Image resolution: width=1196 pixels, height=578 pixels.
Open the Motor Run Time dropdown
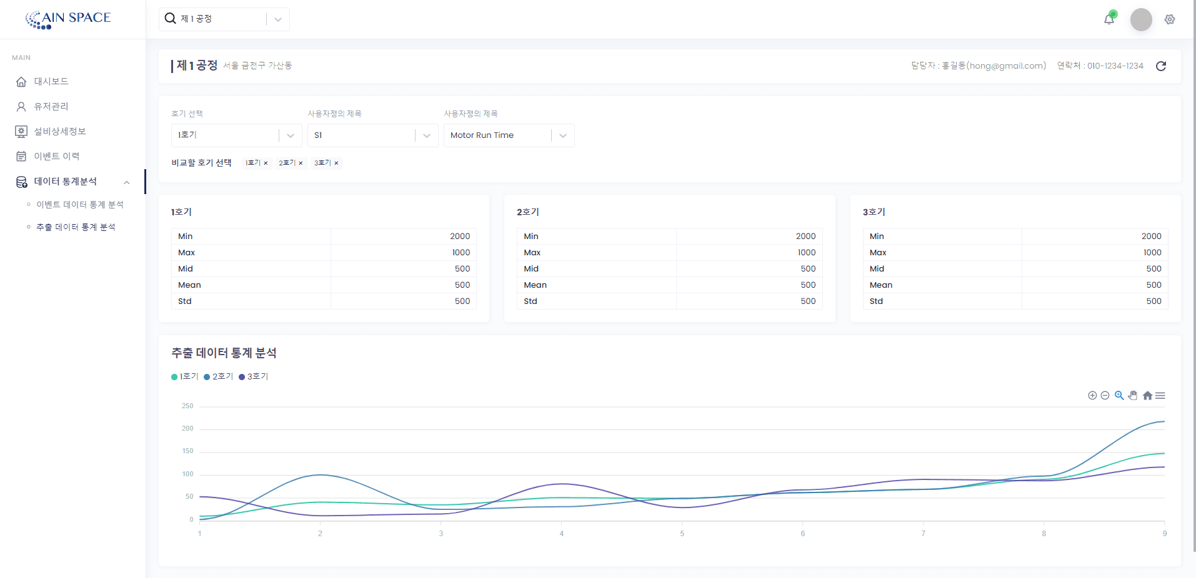pyautogui.click(x=509, y=135)
